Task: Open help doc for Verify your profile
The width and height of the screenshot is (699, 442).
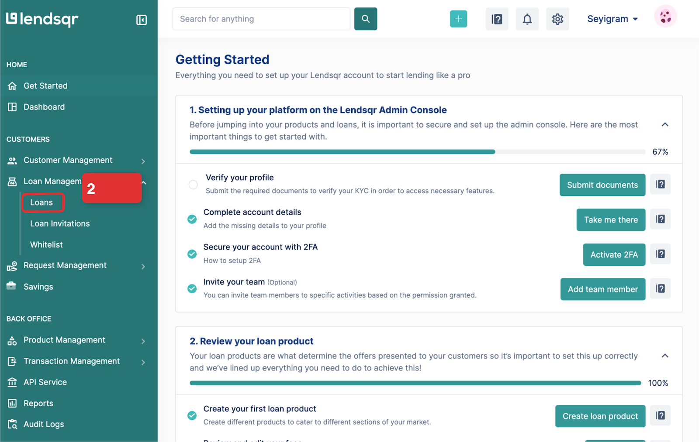Action: pos(660,184)
